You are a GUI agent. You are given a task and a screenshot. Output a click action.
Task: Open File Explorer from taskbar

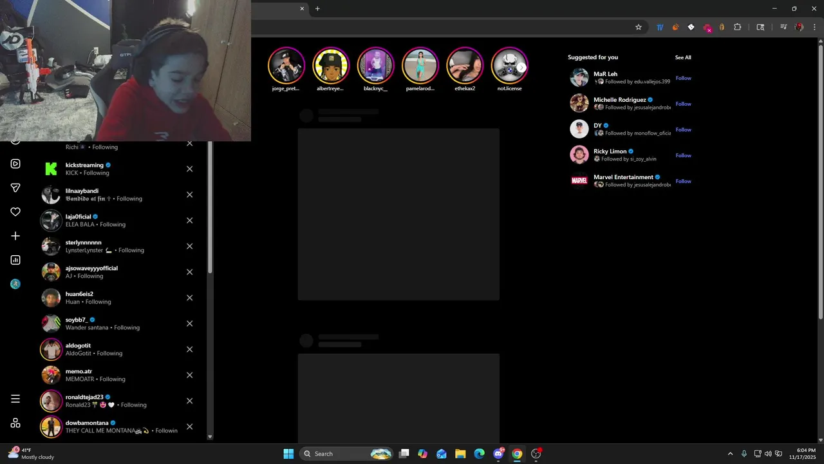(460, 454)
